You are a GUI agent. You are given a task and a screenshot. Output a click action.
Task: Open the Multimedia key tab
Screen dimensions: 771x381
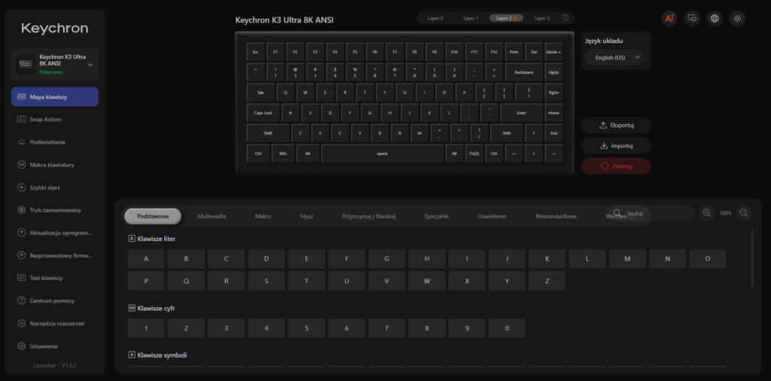212,216
